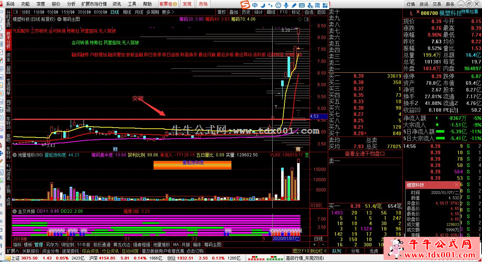482x262 pixels.
Task: Click the 交易 button in title bar
Action: pos(437,4)
